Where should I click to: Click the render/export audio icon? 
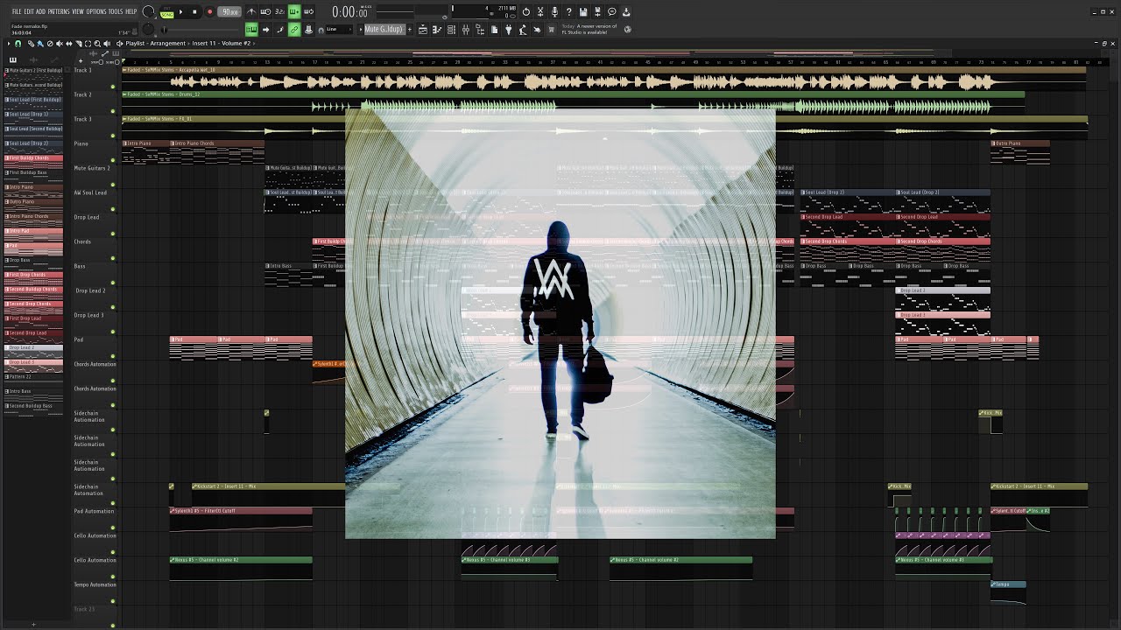coord(597,12)
